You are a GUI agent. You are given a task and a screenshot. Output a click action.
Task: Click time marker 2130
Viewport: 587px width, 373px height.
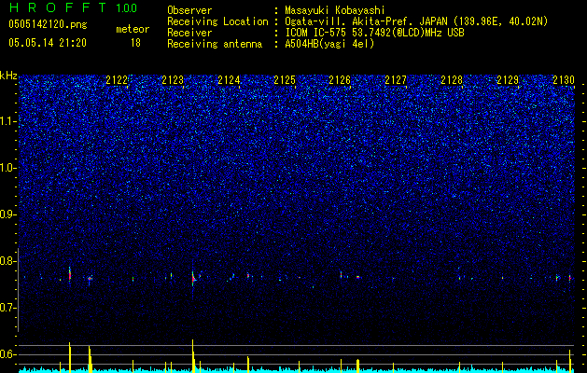point(564,80)
